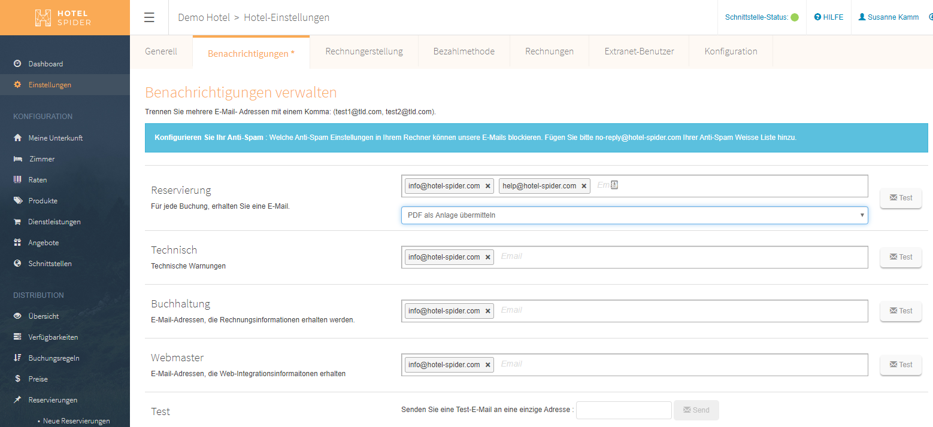Send test for Reservierung emails
This screenshot has width=933, height=427.
[901, 198]
